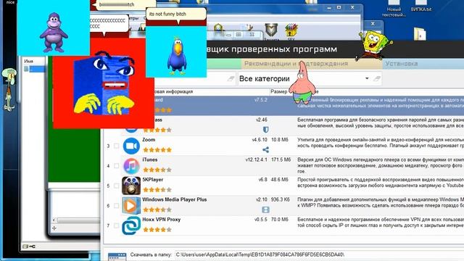Image resolution: width=464 pixels, height=261 pixels.
Task: Click the film strip icon in Windows Media Player Plus row
Action: 265,210
